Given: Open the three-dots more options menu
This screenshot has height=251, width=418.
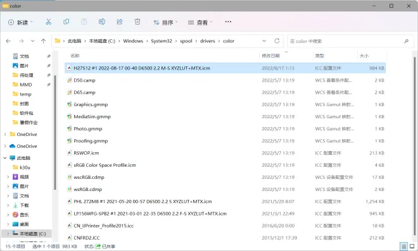Looking at the screenshot, I should point(228,22).
